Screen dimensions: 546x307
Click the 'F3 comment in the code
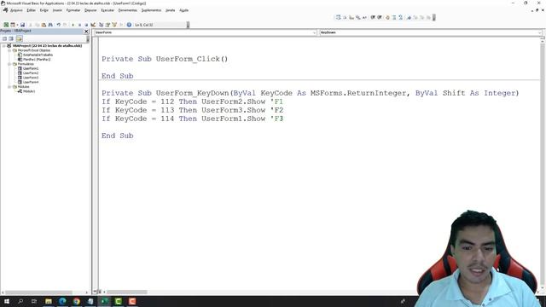(276, 119)
